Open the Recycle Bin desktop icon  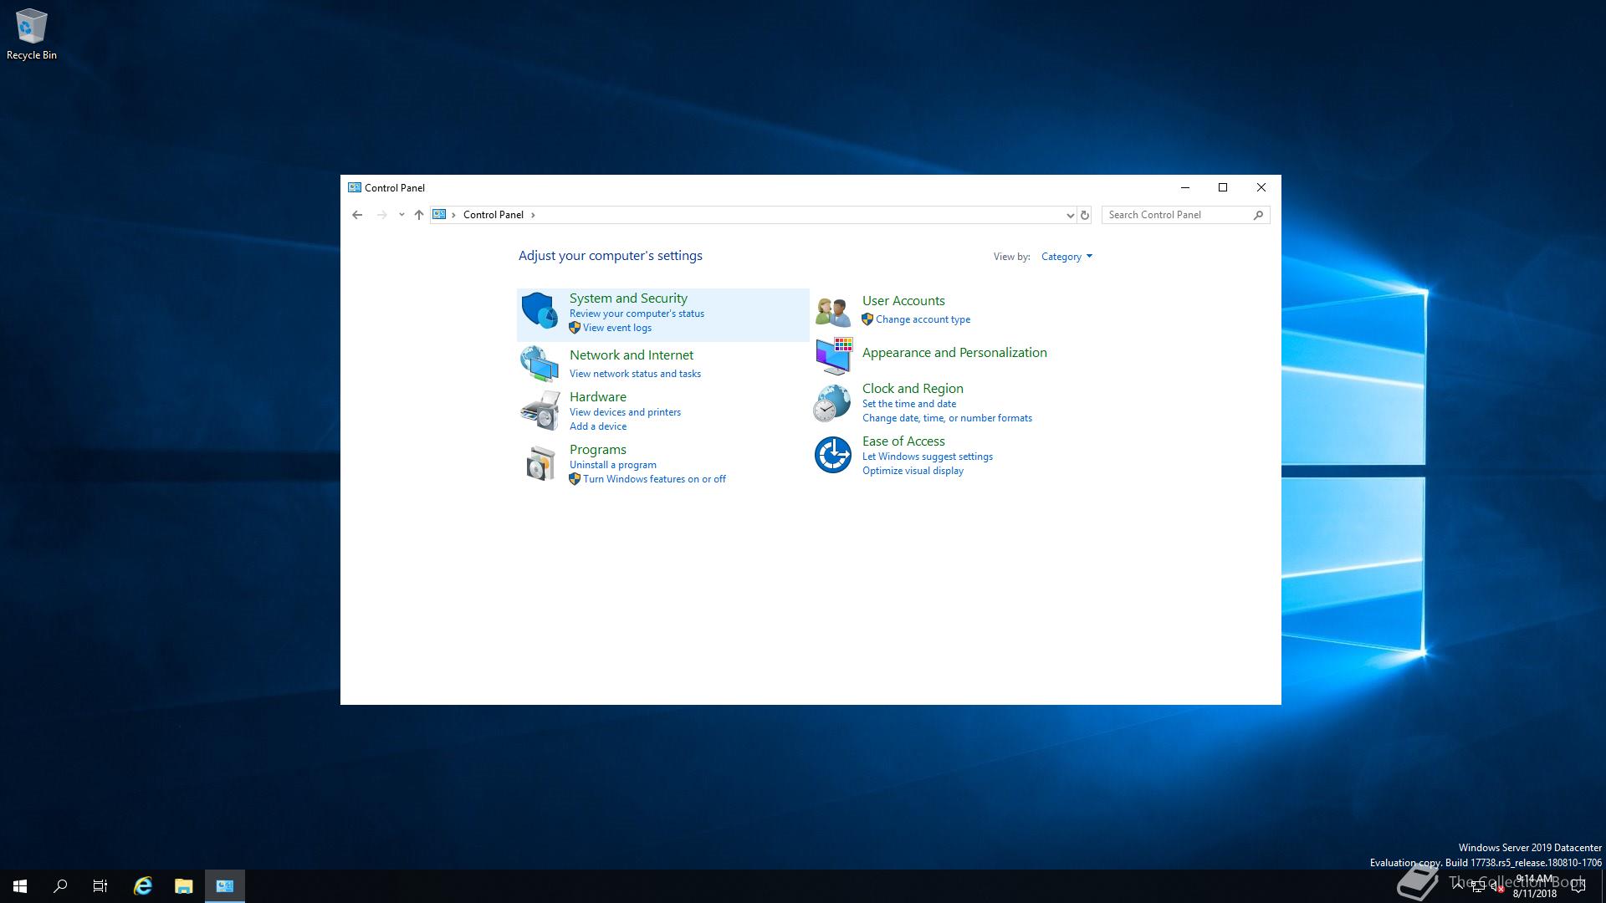(x=32, y=35)
